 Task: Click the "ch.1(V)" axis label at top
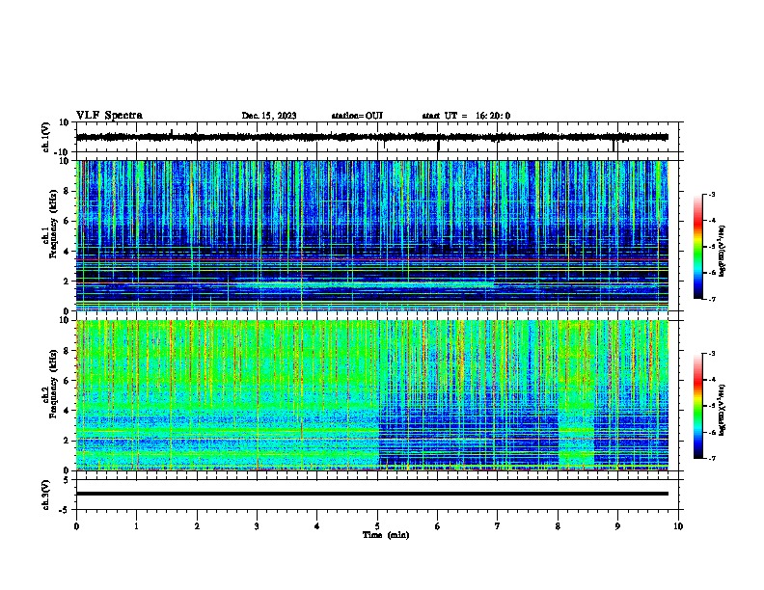click(x=46, y=137)
